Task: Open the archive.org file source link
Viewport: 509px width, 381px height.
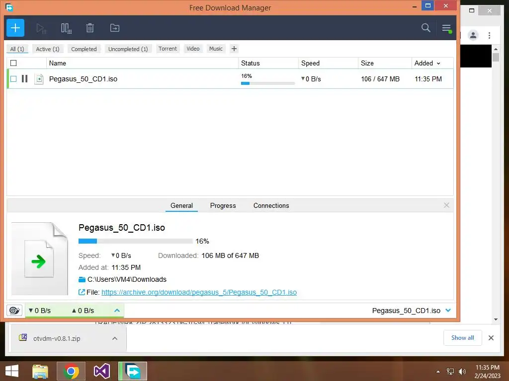Action: point(199,292)
